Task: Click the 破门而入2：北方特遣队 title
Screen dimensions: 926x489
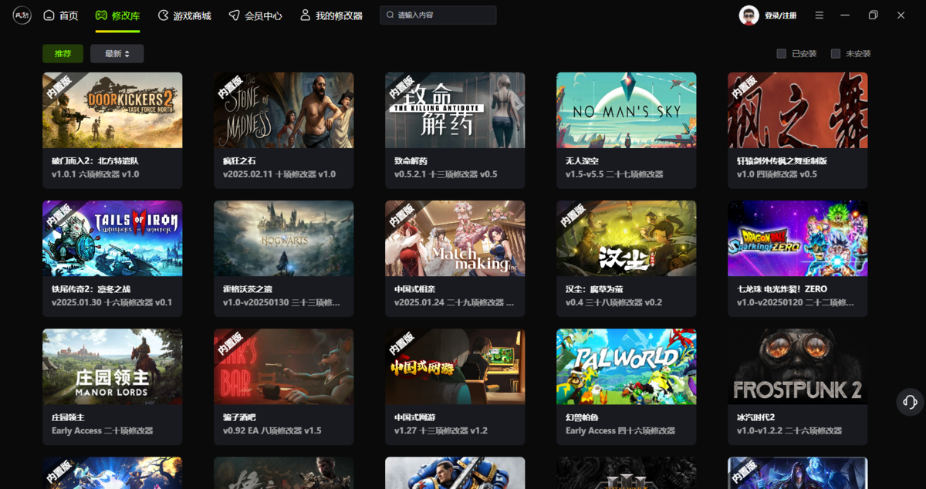Action: click(95, 160)
